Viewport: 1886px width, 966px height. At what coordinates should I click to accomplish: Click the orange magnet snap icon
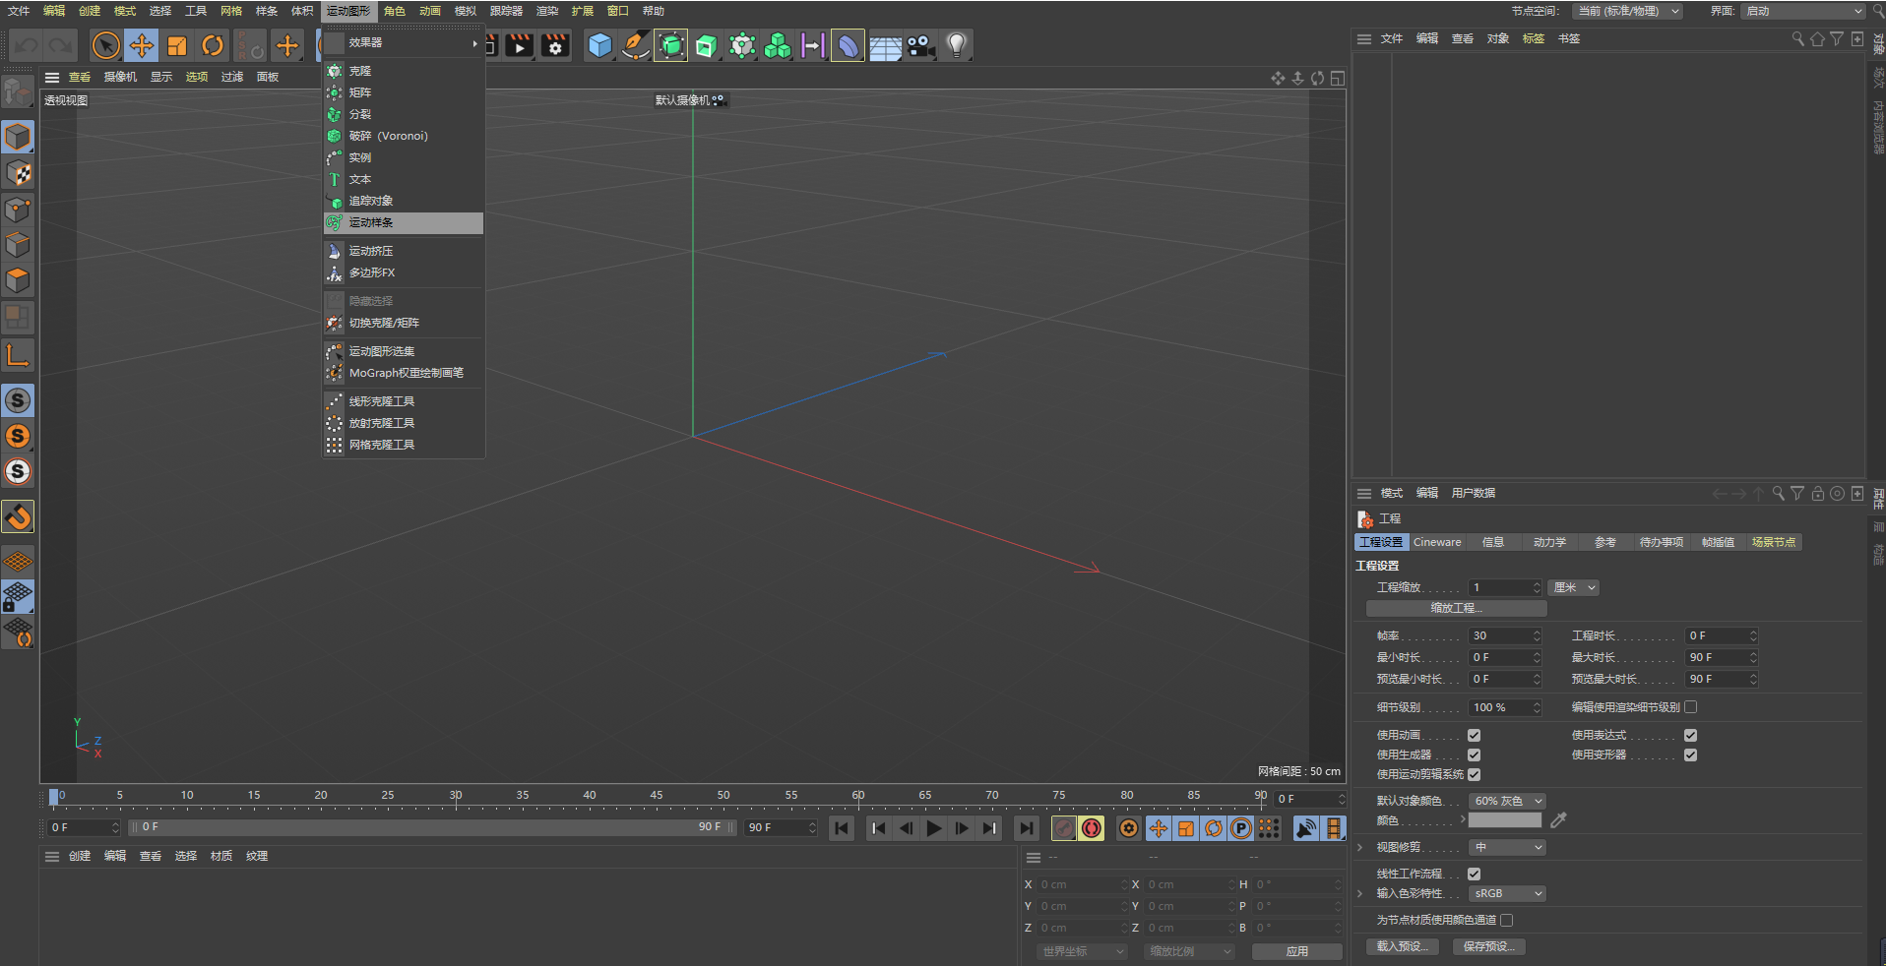[18, 516]
